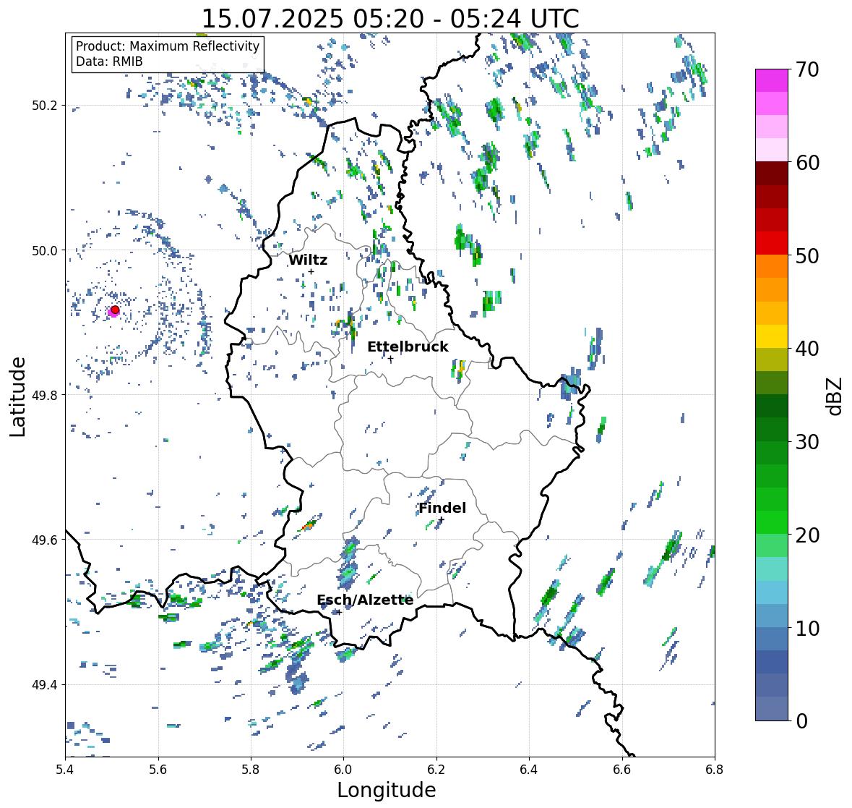Screen dimensions: 852x808
Task: Click the 49.6 latitude tick label
Action: tap(45, 540)
